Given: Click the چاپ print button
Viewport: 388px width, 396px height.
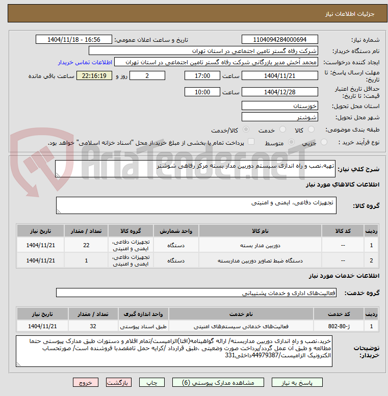Looking at the screenshot, I should (x=152, y=383).
